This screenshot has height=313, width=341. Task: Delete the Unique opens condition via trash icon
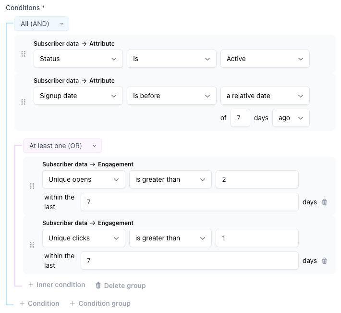tap(324, 202)
